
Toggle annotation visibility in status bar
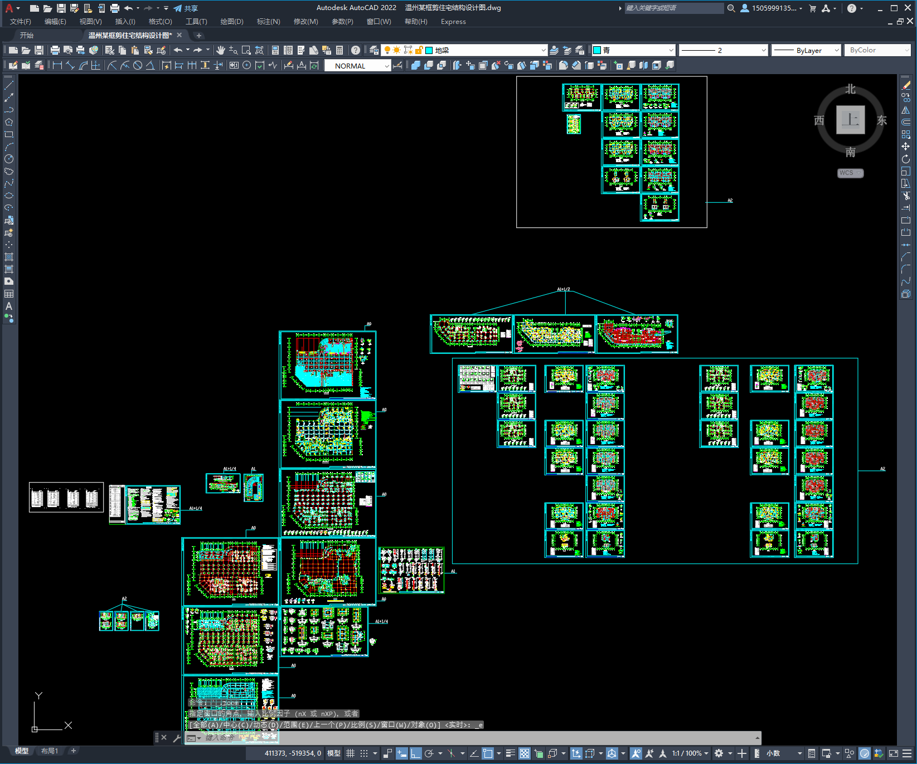(x=636, y=753)
